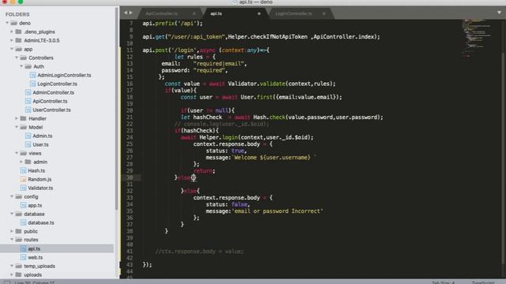The image size is (506, 284).
Task: Open AdminLoginController.ts file icon
Action: (32, 75)
